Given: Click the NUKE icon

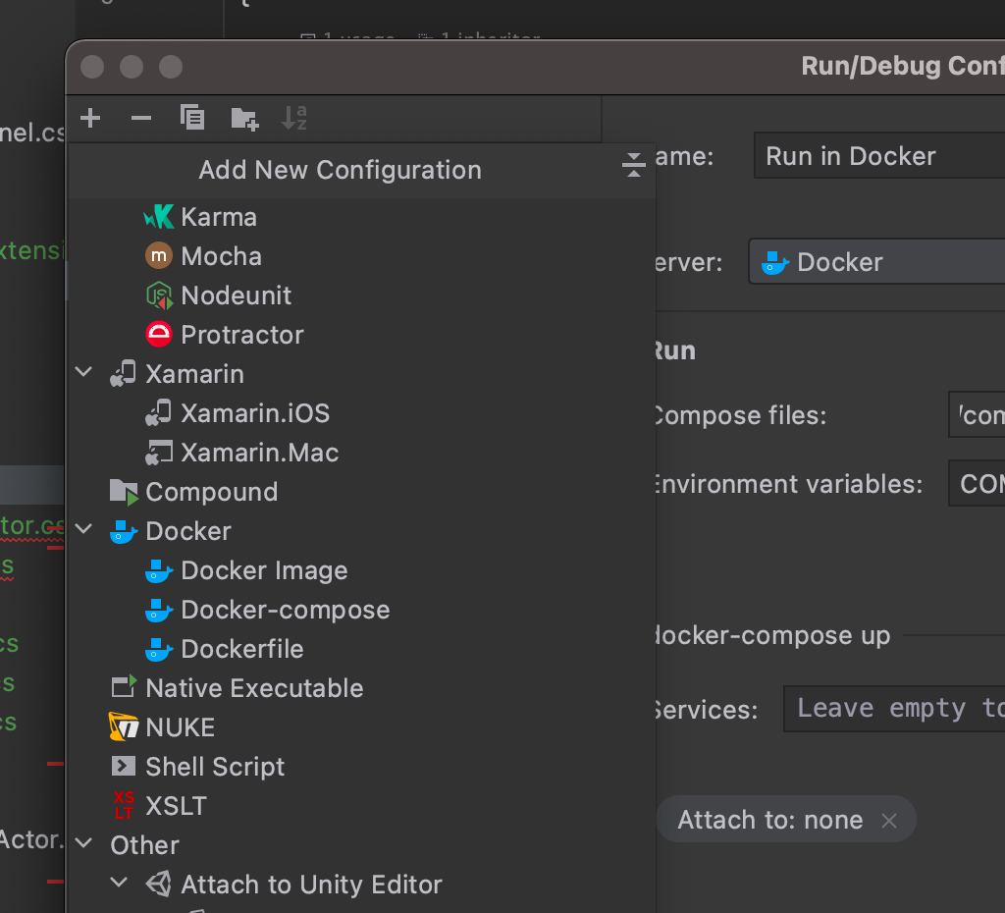Looking at the screenshot, I should pyautogui.click(x=124, y=726).
